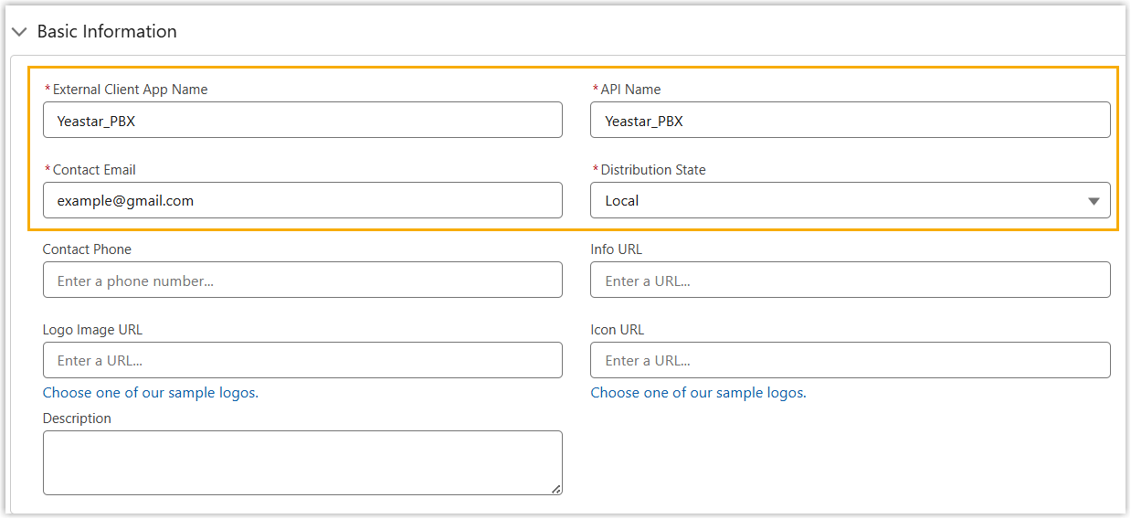Click the External Client App Name label
Viewport: 1131px width, 519px height.
point(130,90)
